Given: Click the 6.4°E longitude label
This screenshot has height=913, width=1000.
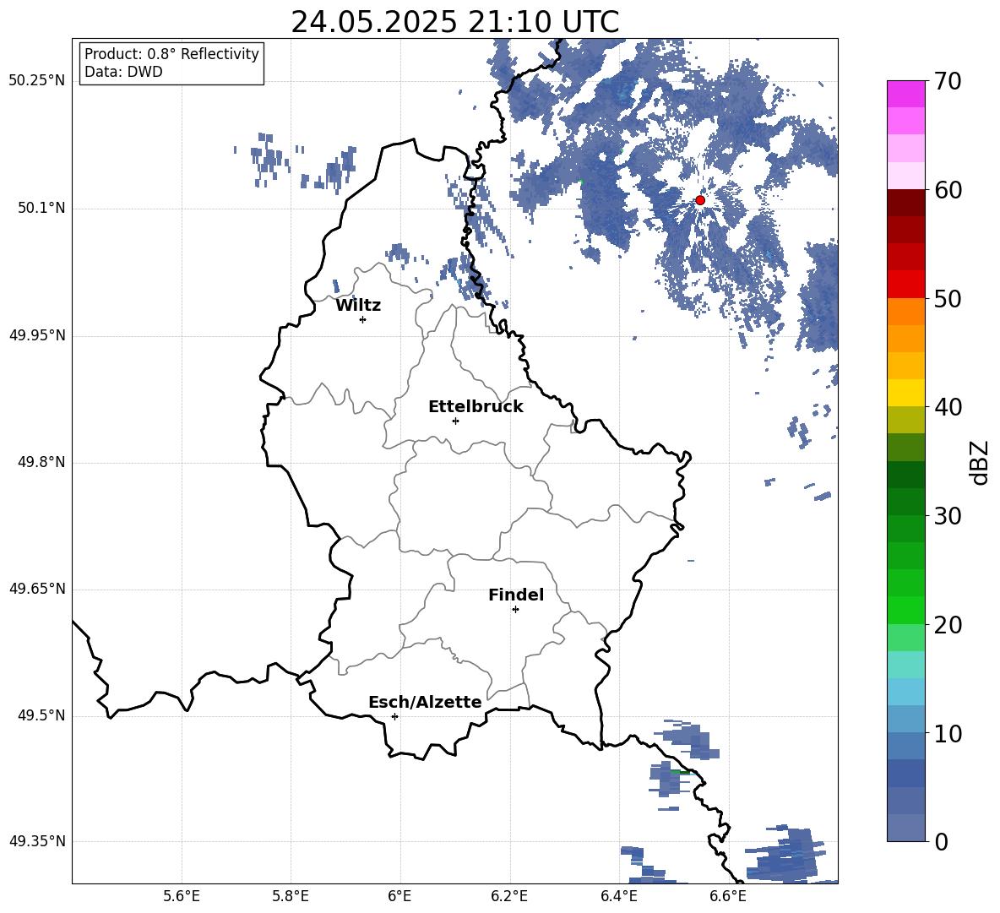Looking at the screenshot, I should (618, 896).
